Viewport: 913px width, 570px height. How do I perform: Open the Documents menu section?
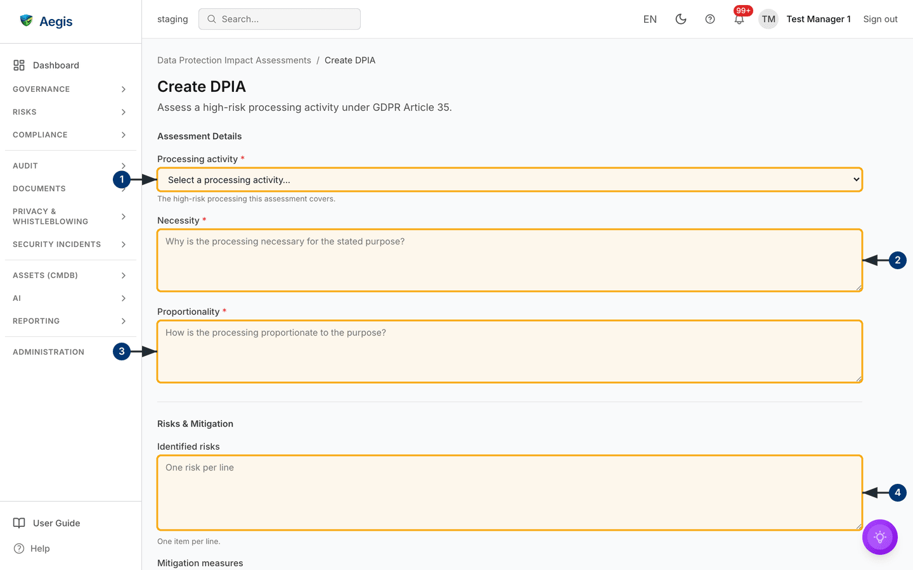pos(39,189)
